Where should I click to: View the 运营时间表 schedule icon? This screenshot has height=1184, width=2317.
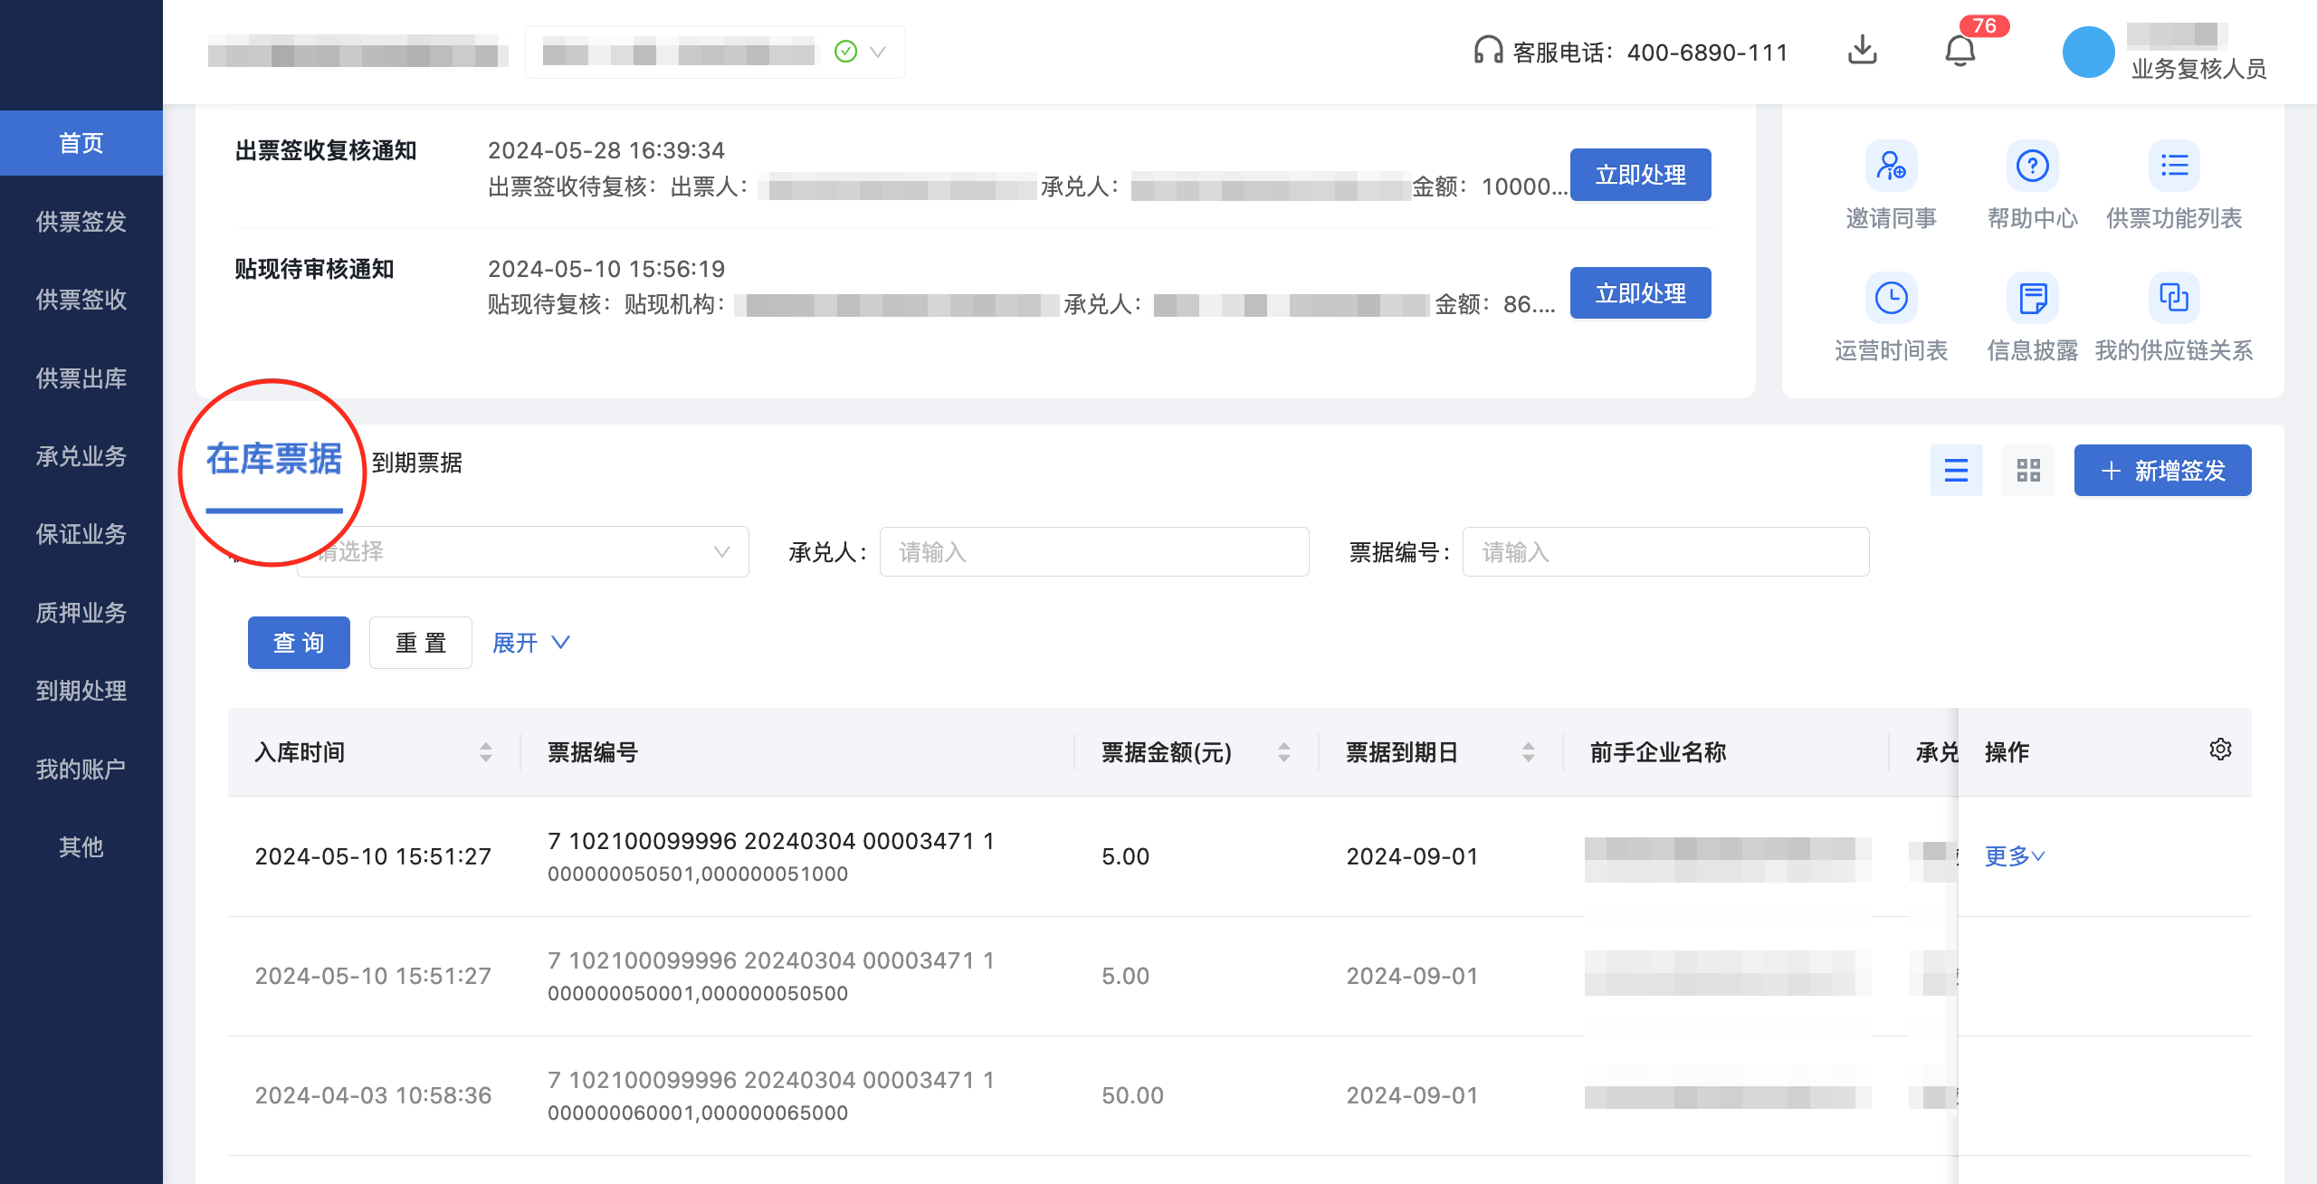pos(1892,297)
